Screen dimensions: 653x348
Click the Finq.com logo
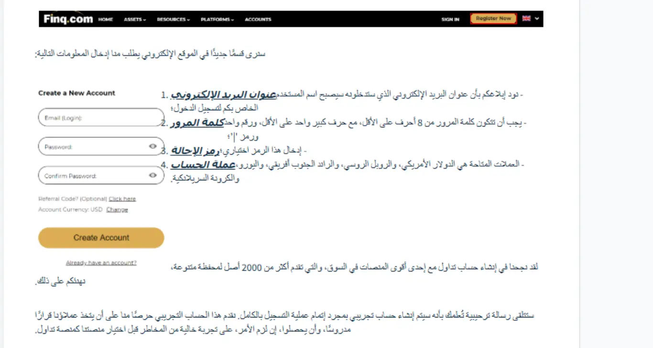pos(68,19)
